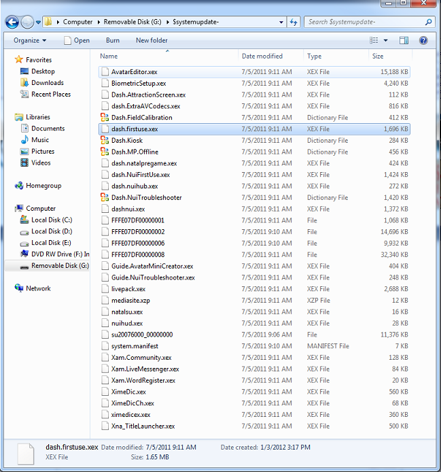
Task: Click the Back navigation arrow button
Action: pyautogui.click(x=12, y=22)
